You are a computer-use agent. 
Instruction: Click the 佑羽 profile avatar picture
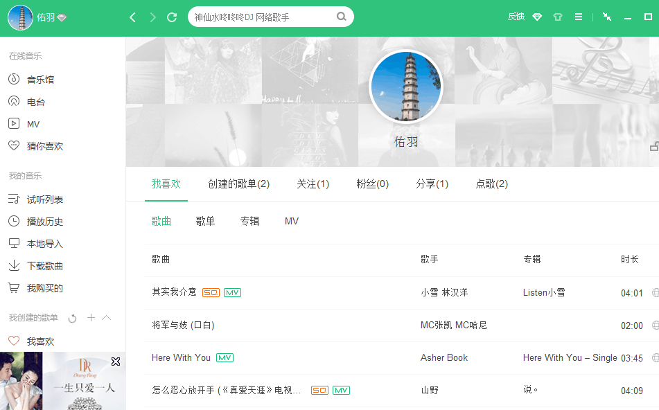(407, 87)
